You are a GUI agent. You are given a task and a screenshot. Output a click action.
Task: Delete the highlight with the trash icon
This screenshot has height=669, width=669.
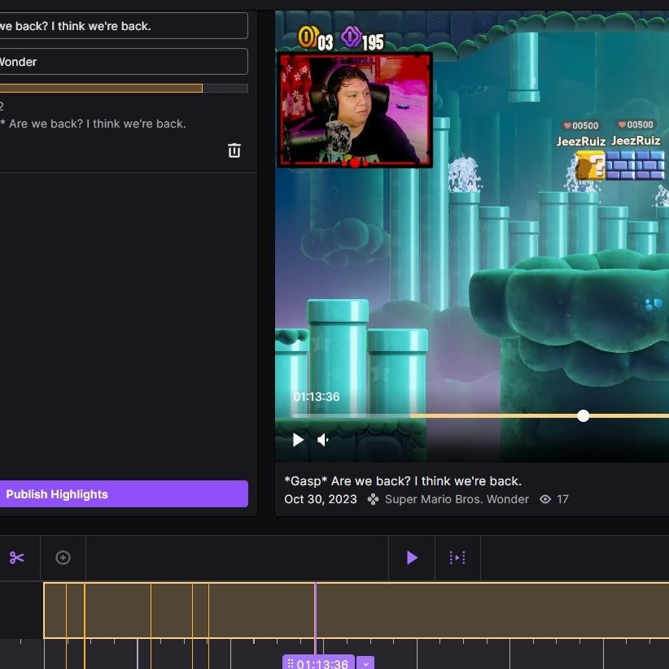coord(234,150)
